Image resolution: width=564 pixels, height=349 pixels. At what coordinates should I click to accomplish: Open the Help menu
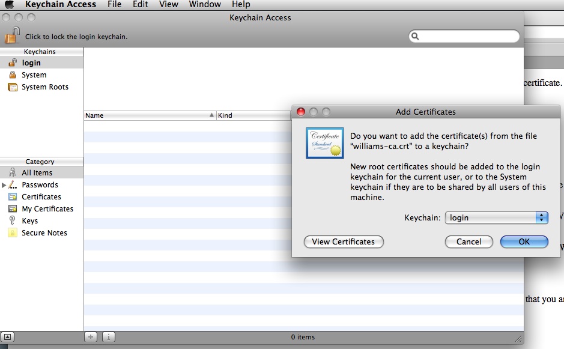(241, 4)
